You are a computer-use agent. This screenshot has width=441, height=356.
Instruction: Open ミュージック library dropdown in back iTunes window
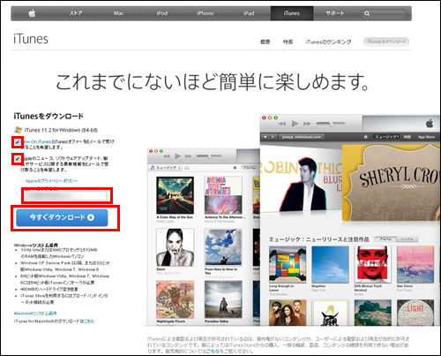click(x=166, y=168)
